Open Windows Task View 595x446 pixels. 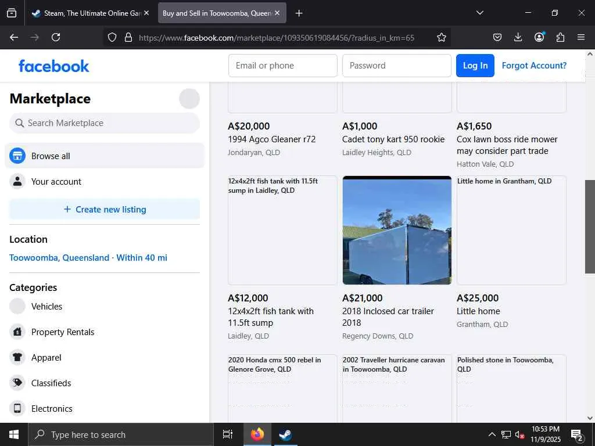point(228,434)
